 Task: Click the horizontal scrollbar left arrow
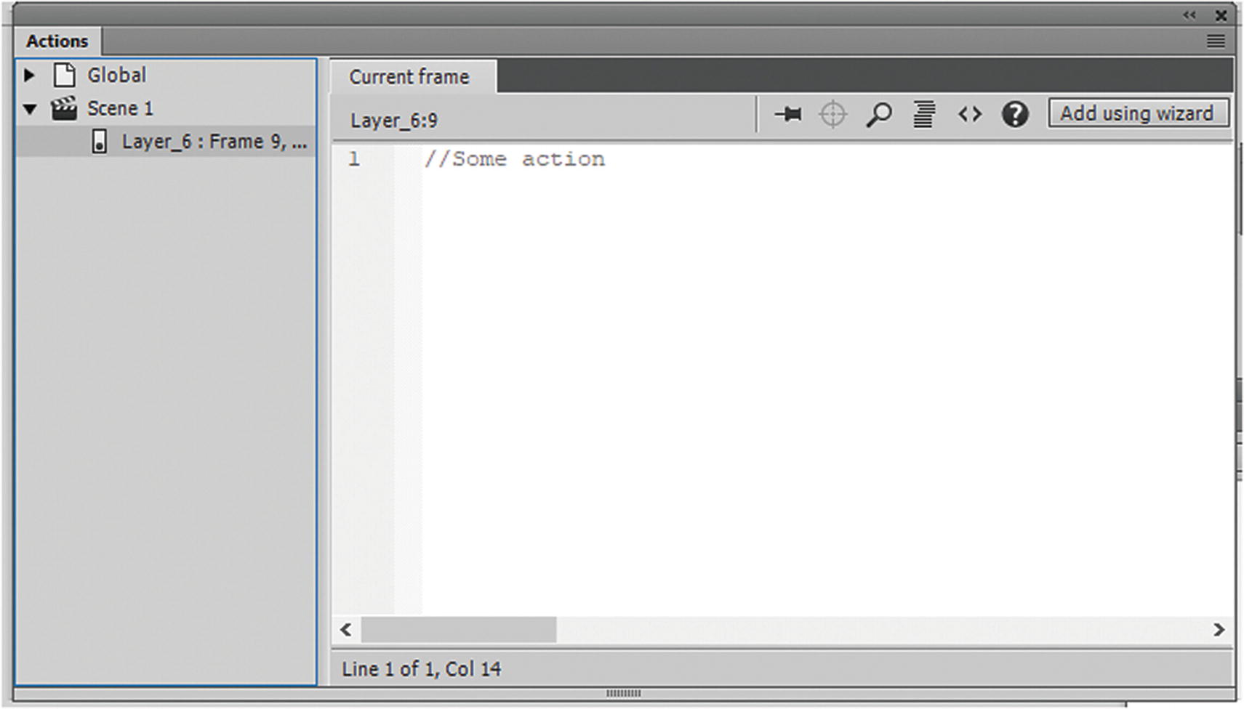tap(346, 630)
